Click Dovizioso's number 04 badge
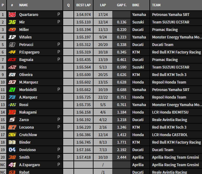The width and height of the screenshot is (202, 174). click(x=12, y=150)
